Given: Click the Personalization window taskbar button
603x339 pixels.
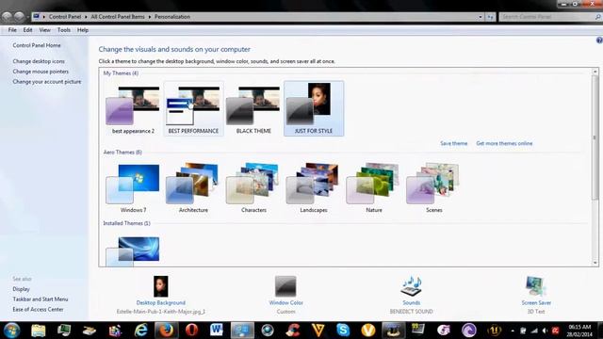Looking at the screenshot, I should click(x=242, y=331).
